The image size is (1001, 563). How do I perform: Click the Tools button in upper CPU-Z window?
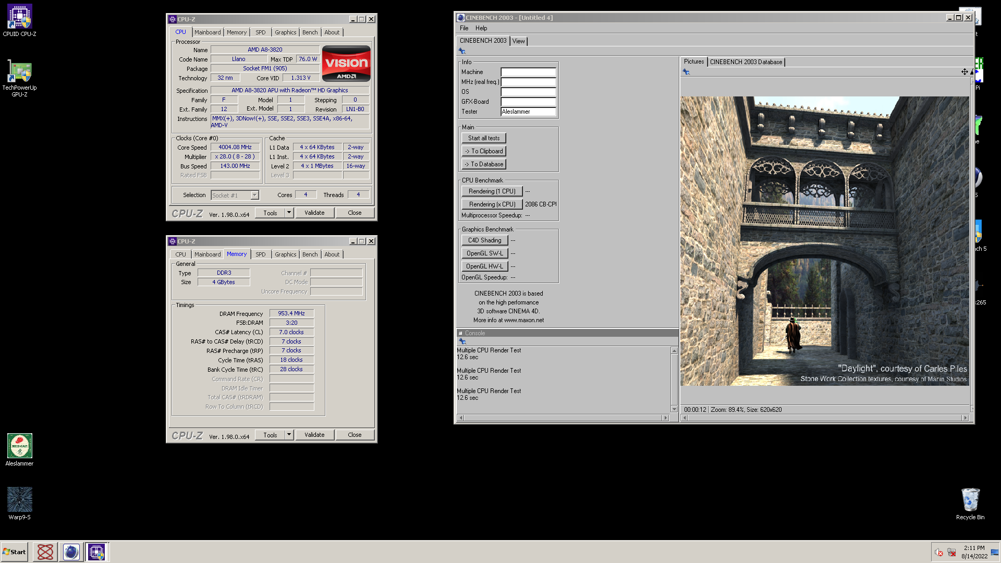coord(270,213)
